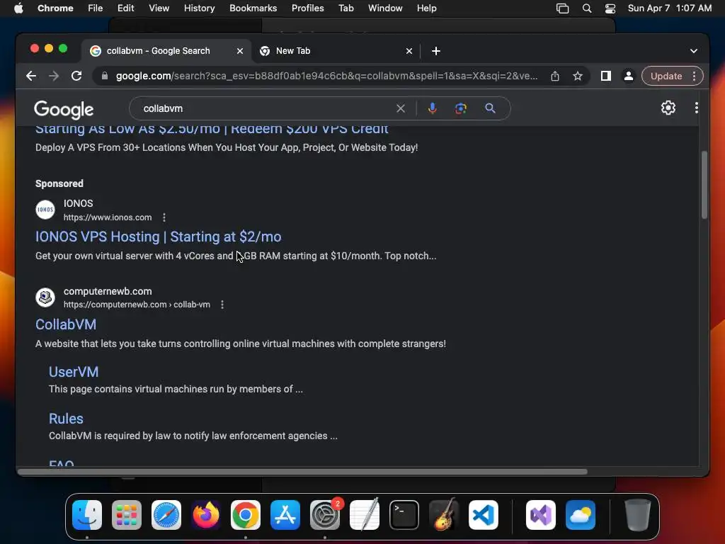
Task: Go back to the previous page
Action: point(31,76)
